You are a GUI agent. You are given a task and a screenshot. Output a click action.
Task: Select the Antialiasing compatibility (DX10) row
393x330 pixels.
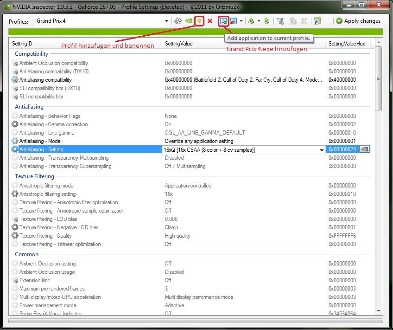pyautogui.click(x=190, y=71)
